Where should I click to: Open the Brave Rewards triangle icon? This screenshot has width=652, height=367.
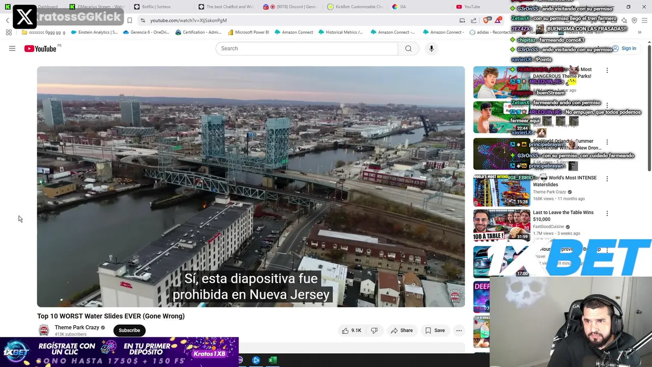(498, 20)
